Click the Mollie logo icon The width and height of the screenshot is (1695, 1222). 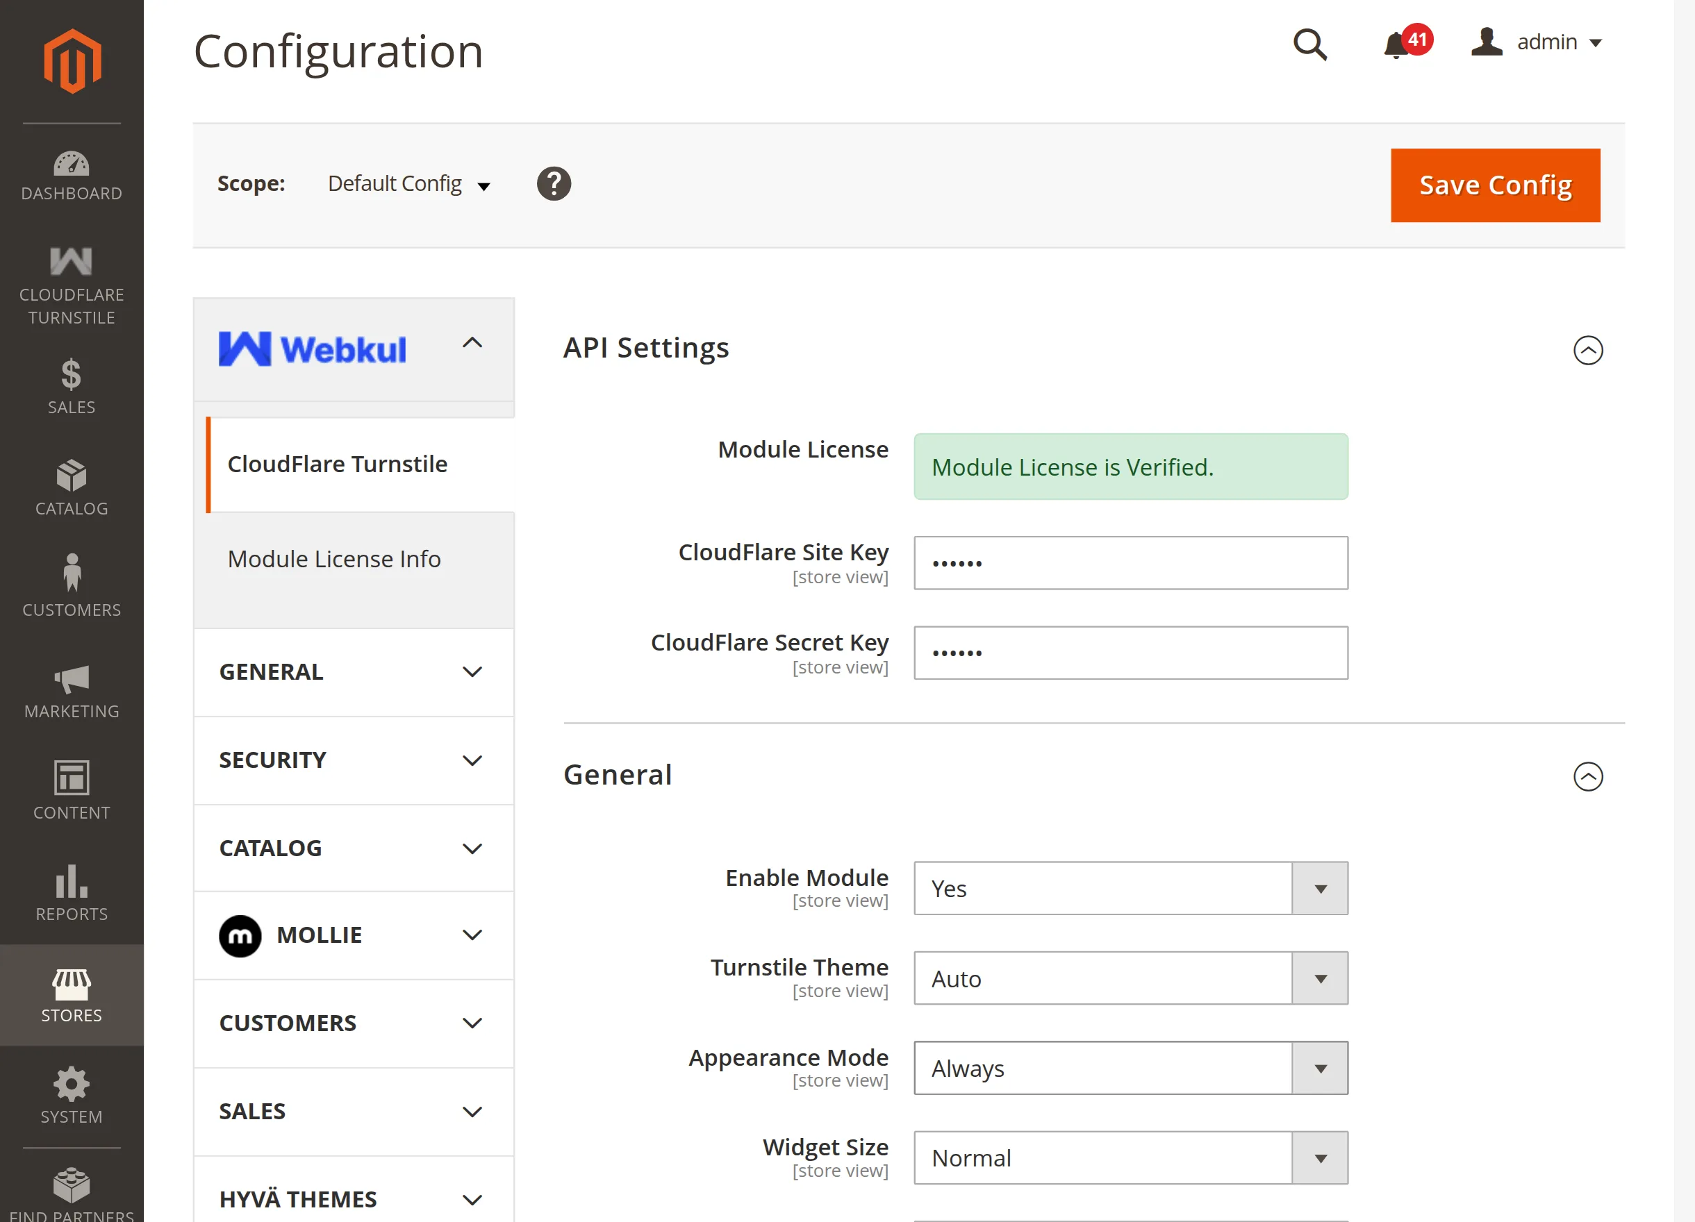(240, 936)
